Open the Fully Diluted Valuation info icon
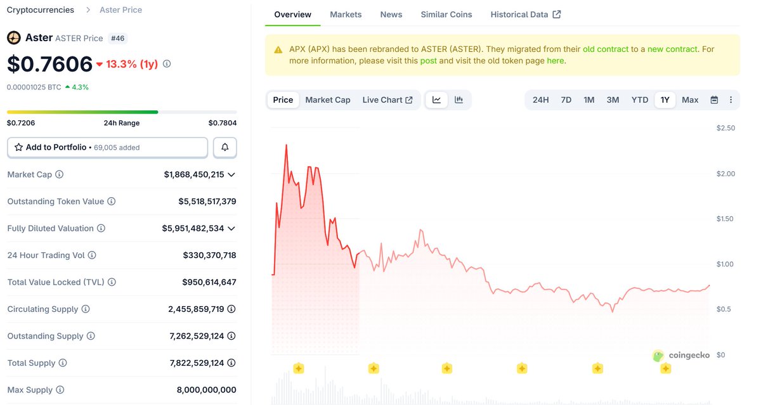This screenshot has height=405, width=761. coord(101,228)
